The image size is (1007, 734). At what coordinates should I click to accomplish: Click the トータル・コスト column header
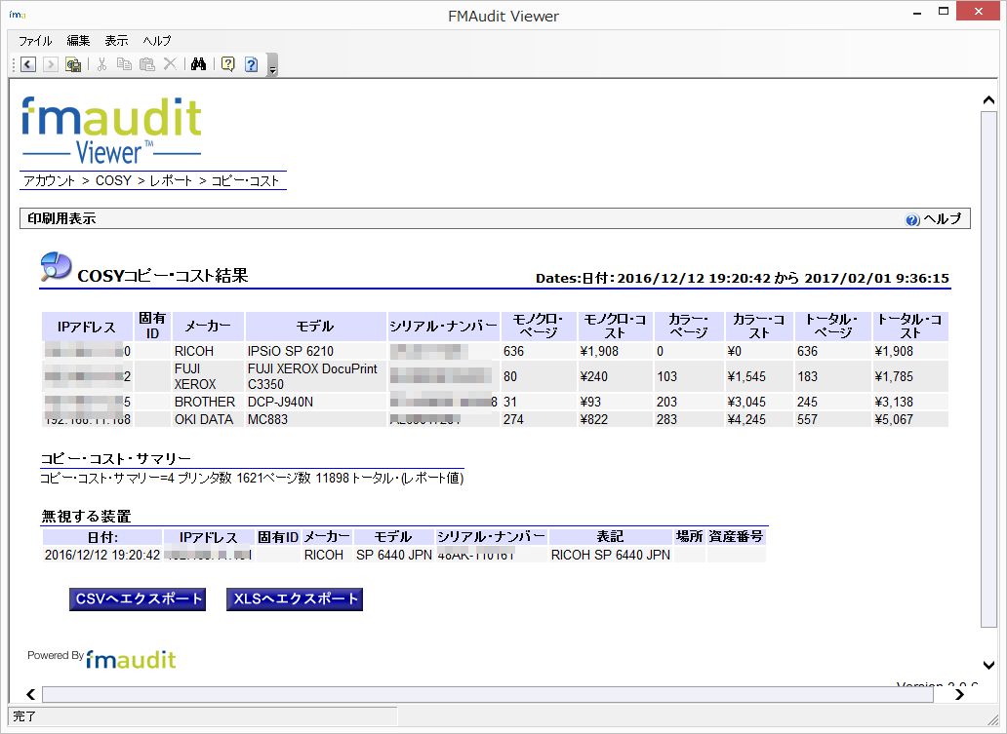tap(910, 326)
